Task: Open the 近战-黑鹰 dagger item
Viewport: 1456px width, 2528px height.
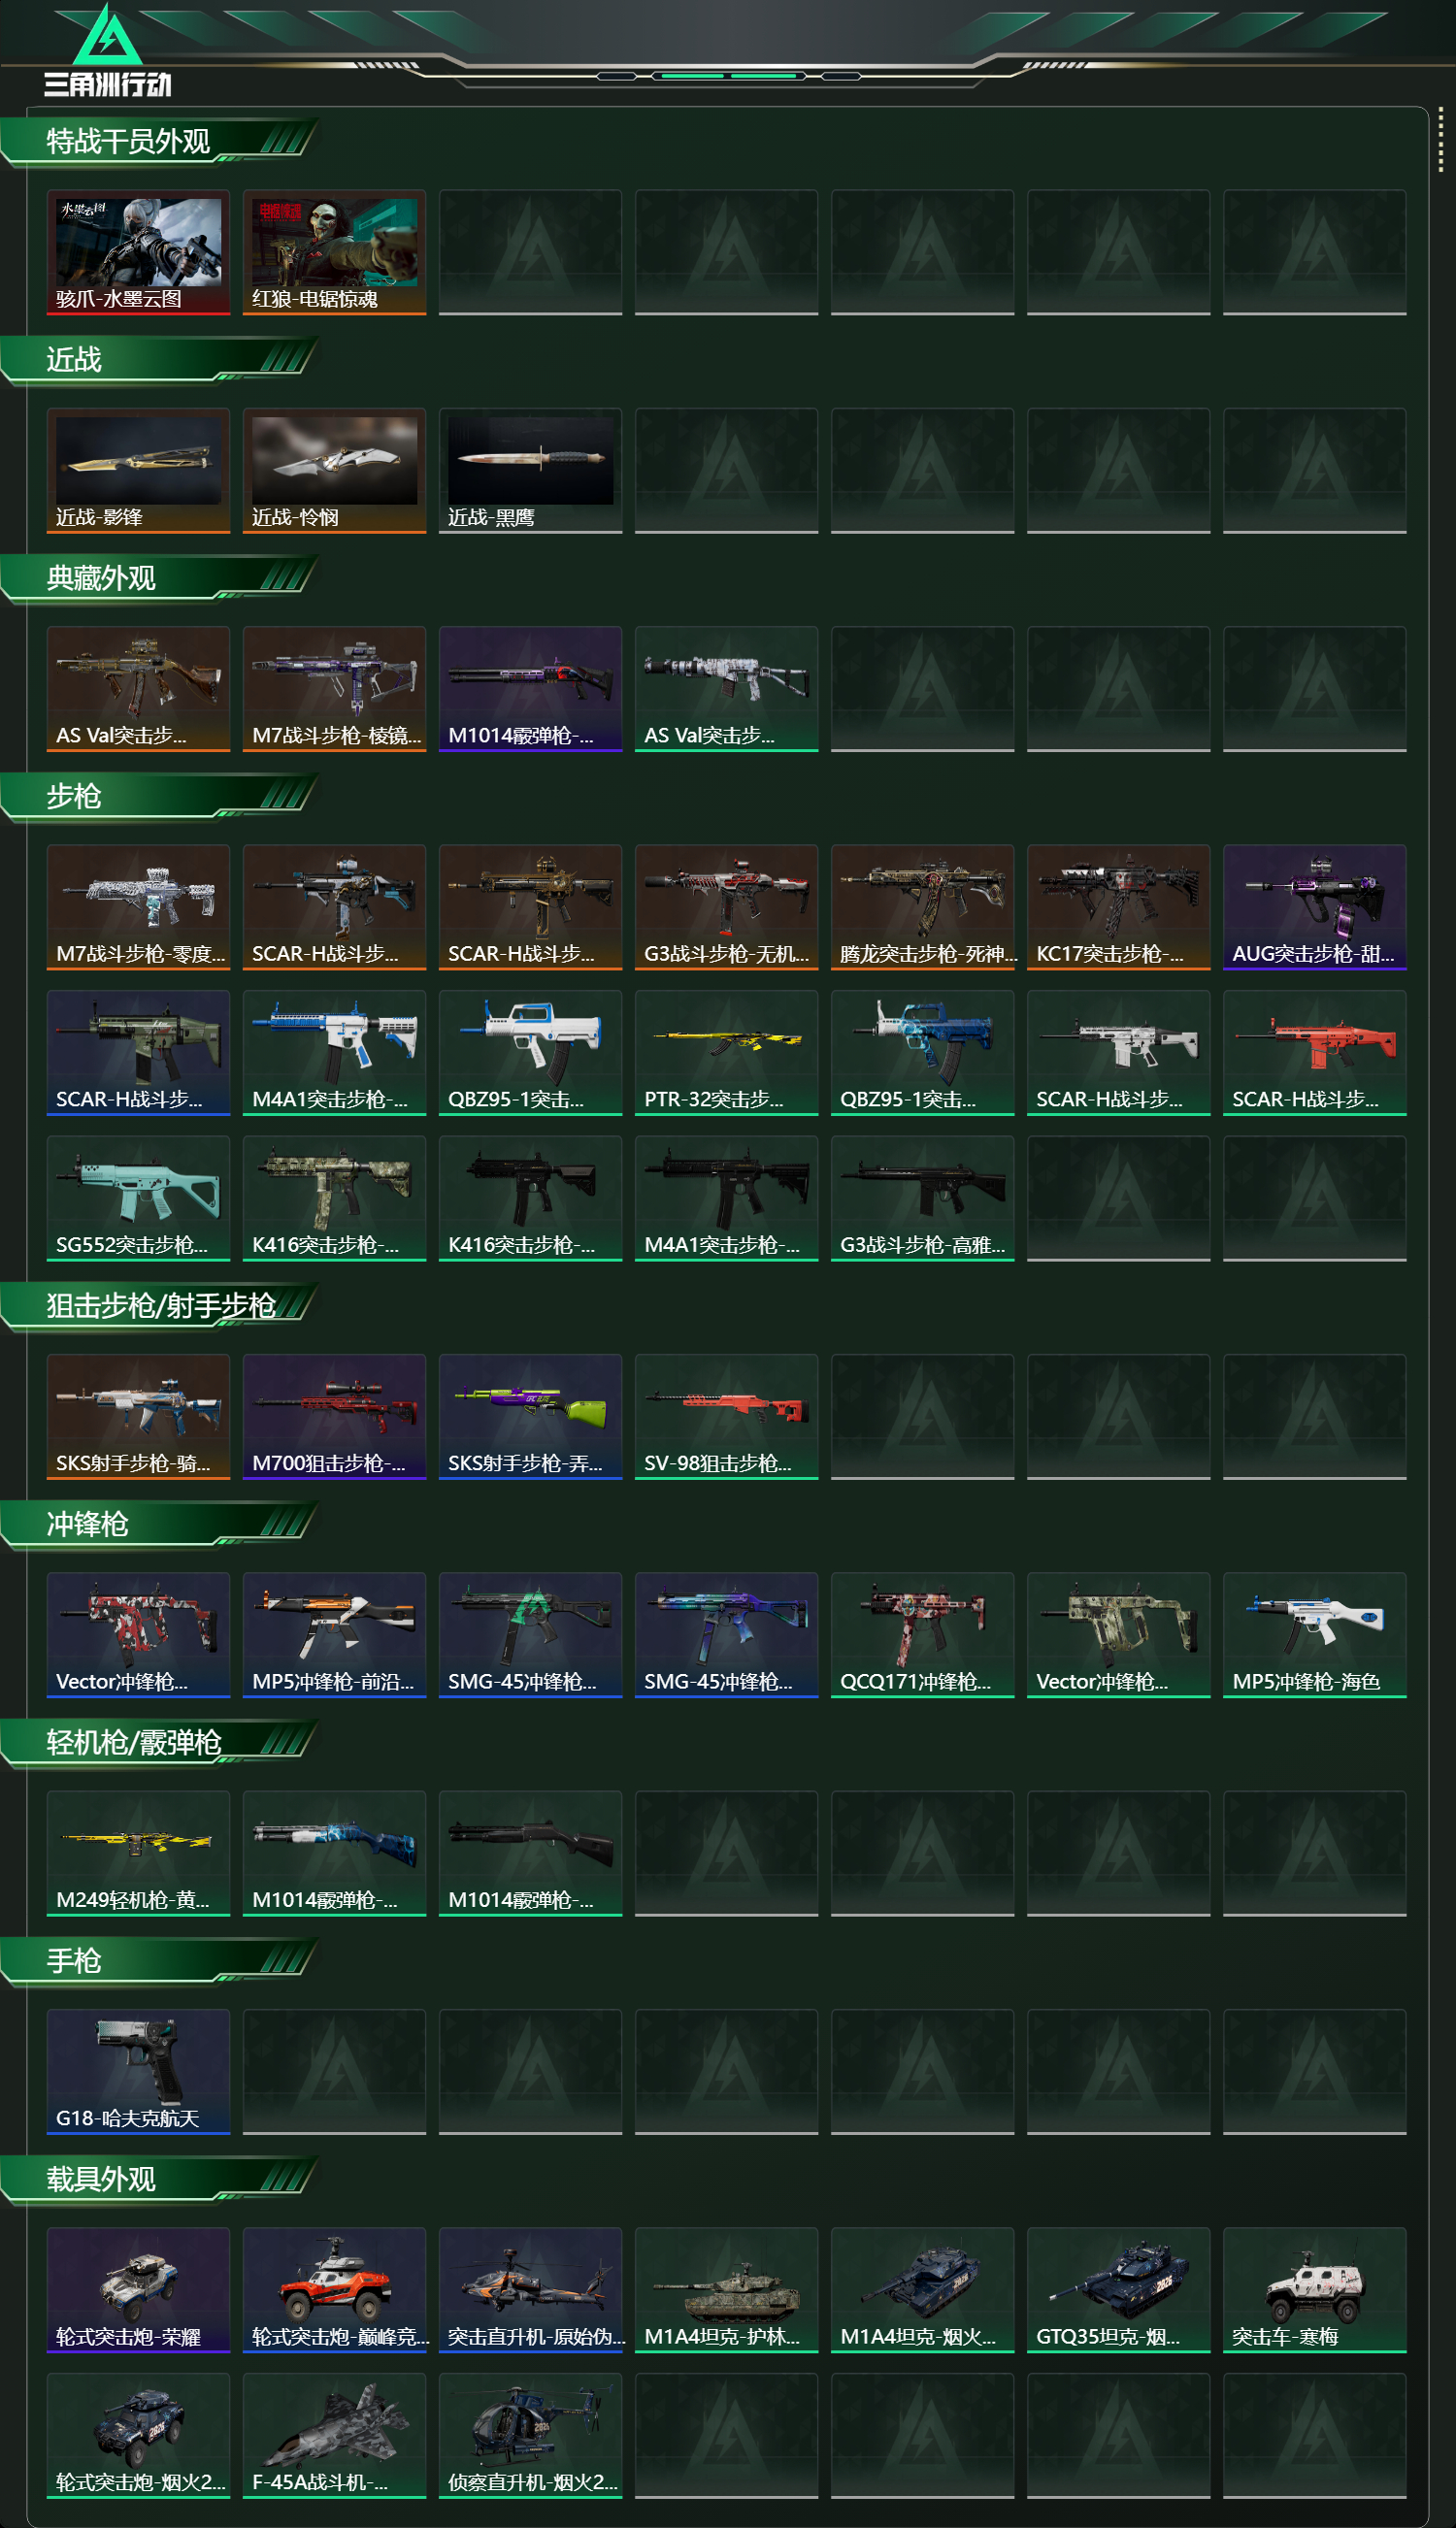Action: (530, 471)
